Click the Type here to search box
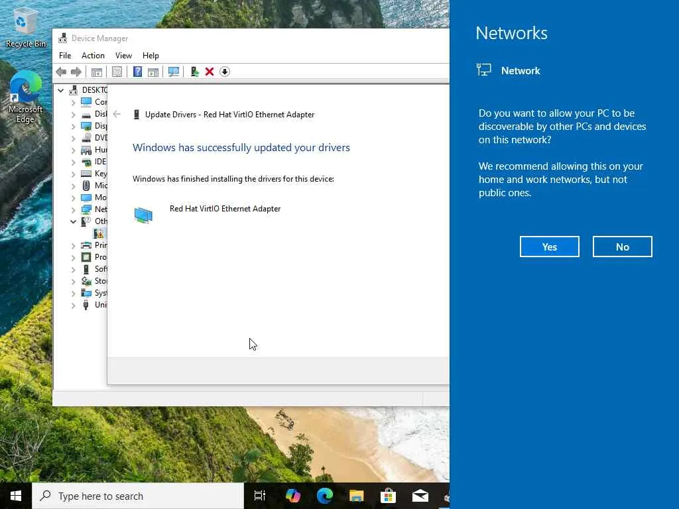The height and width of the screenshot is (509, 679). (x=138, y=496)
